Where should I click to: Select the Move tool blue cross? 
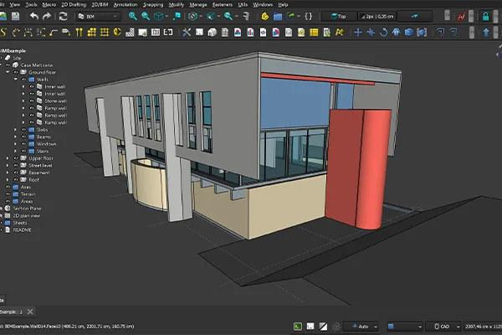pyautogui.click(x=358, y=32)
